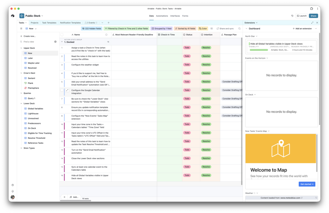329x213 pixels.
Task: Click the row height icon in toolbar
Action: pos(212,29)
